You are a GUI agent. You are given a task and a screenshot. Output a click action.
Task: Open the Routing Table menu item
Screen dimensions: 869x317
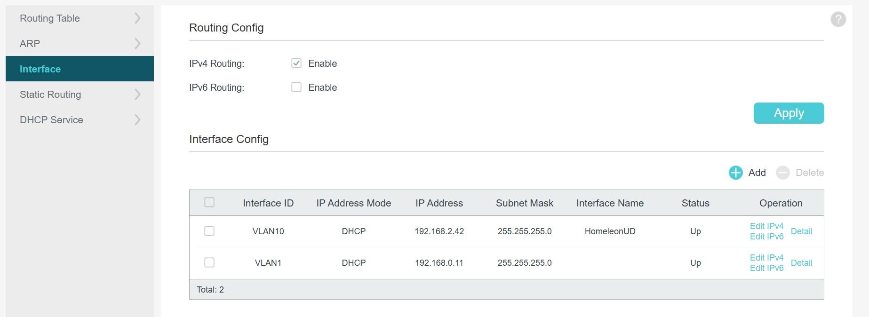(50, 18)
